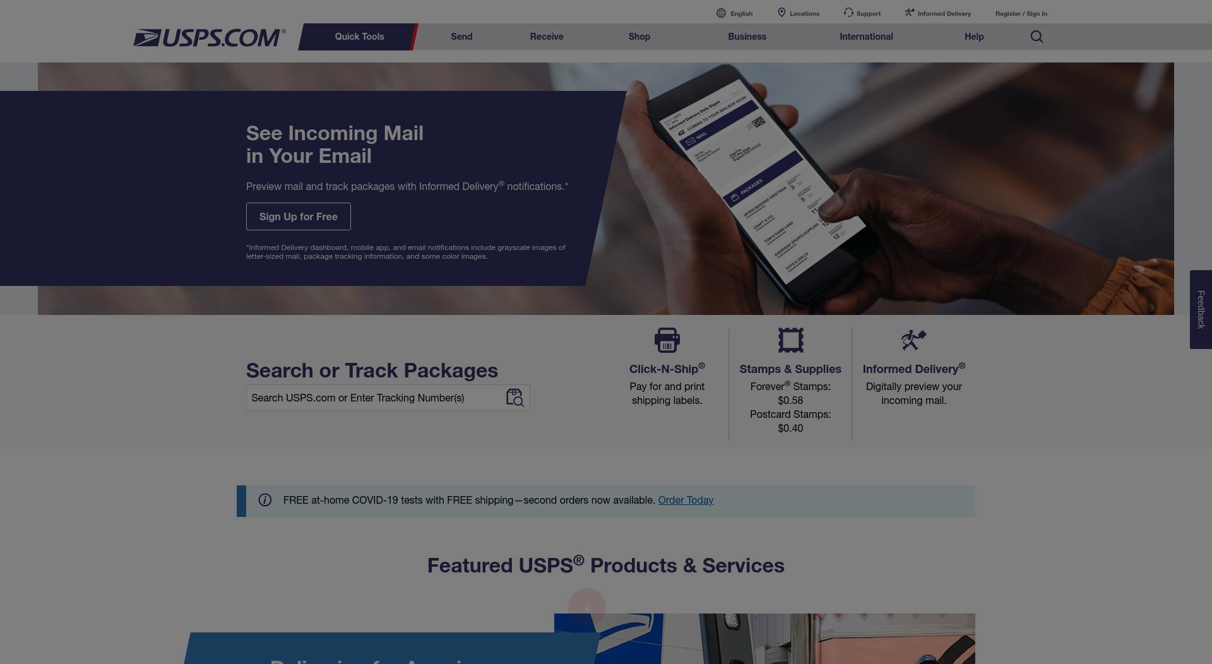This screenshot has height=664, width=1212.
Task: Open site search with the magnifier icon
Action: (1037, 37)
